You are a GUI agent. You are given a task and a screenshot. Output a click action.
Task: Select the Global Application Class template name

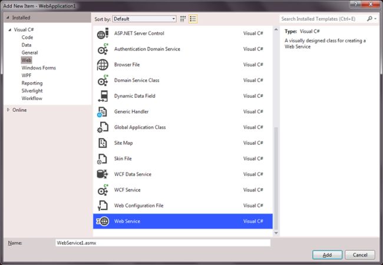click(x=140, y=127)
